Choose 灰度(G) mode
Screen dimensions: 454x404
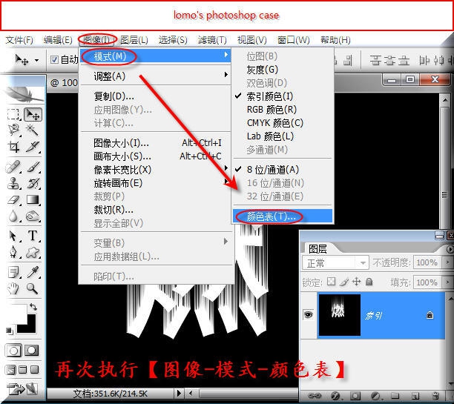pos(283,70)
